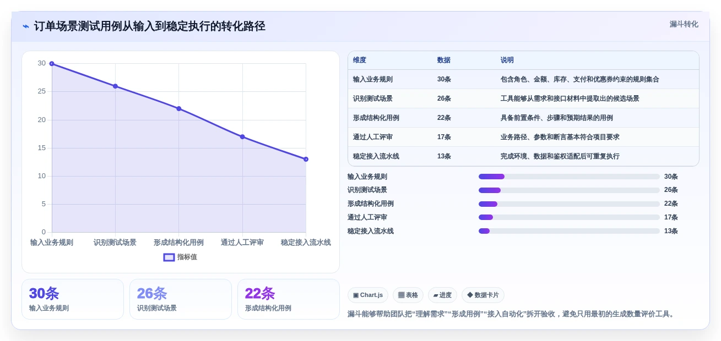Screen dimensions: 721x341
Task: Click the 输入业务规则 progress bar
Action: point(569,177)
